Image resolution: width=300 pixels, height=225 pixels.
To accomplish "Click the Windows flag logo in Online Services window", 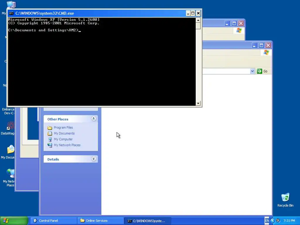I will pos(266,52).
